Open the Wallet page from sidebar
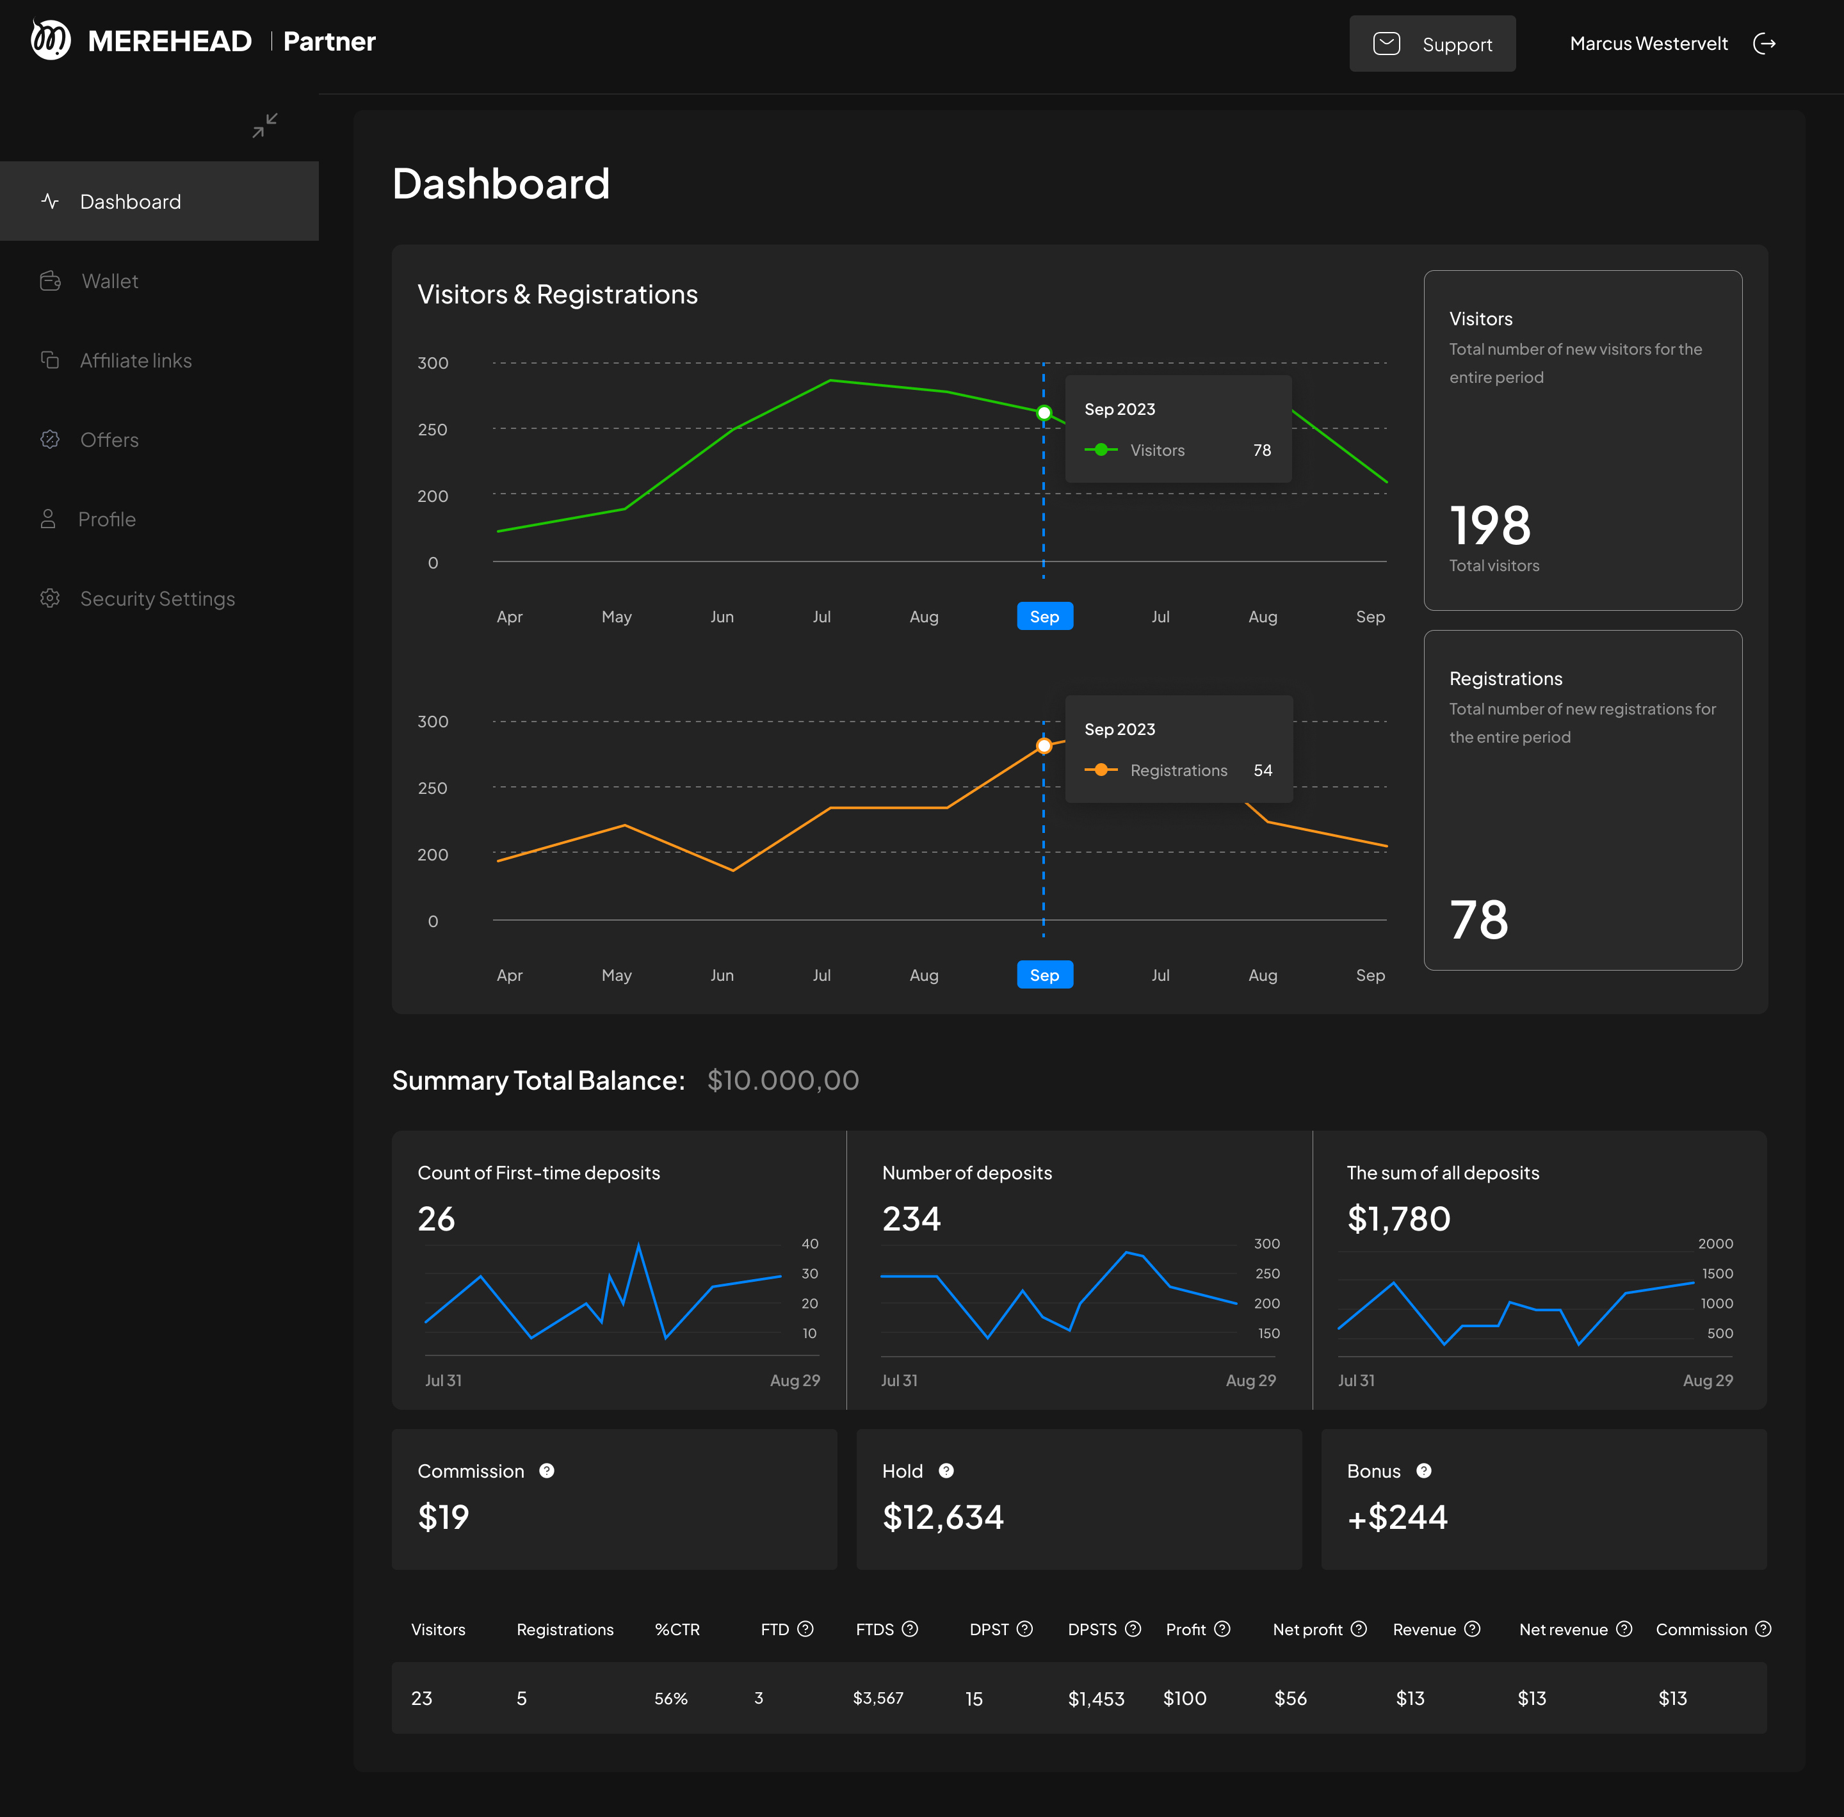1844x1817 pixels. pyautogui.click(x=109, y=282)
